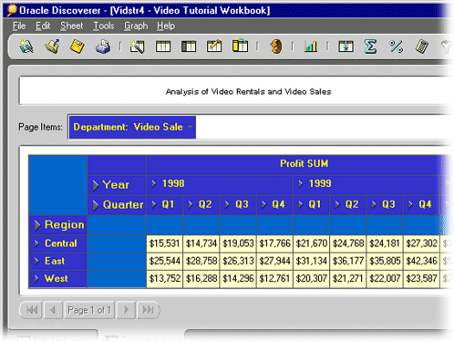Select cell $31,134 in East row

312,261
